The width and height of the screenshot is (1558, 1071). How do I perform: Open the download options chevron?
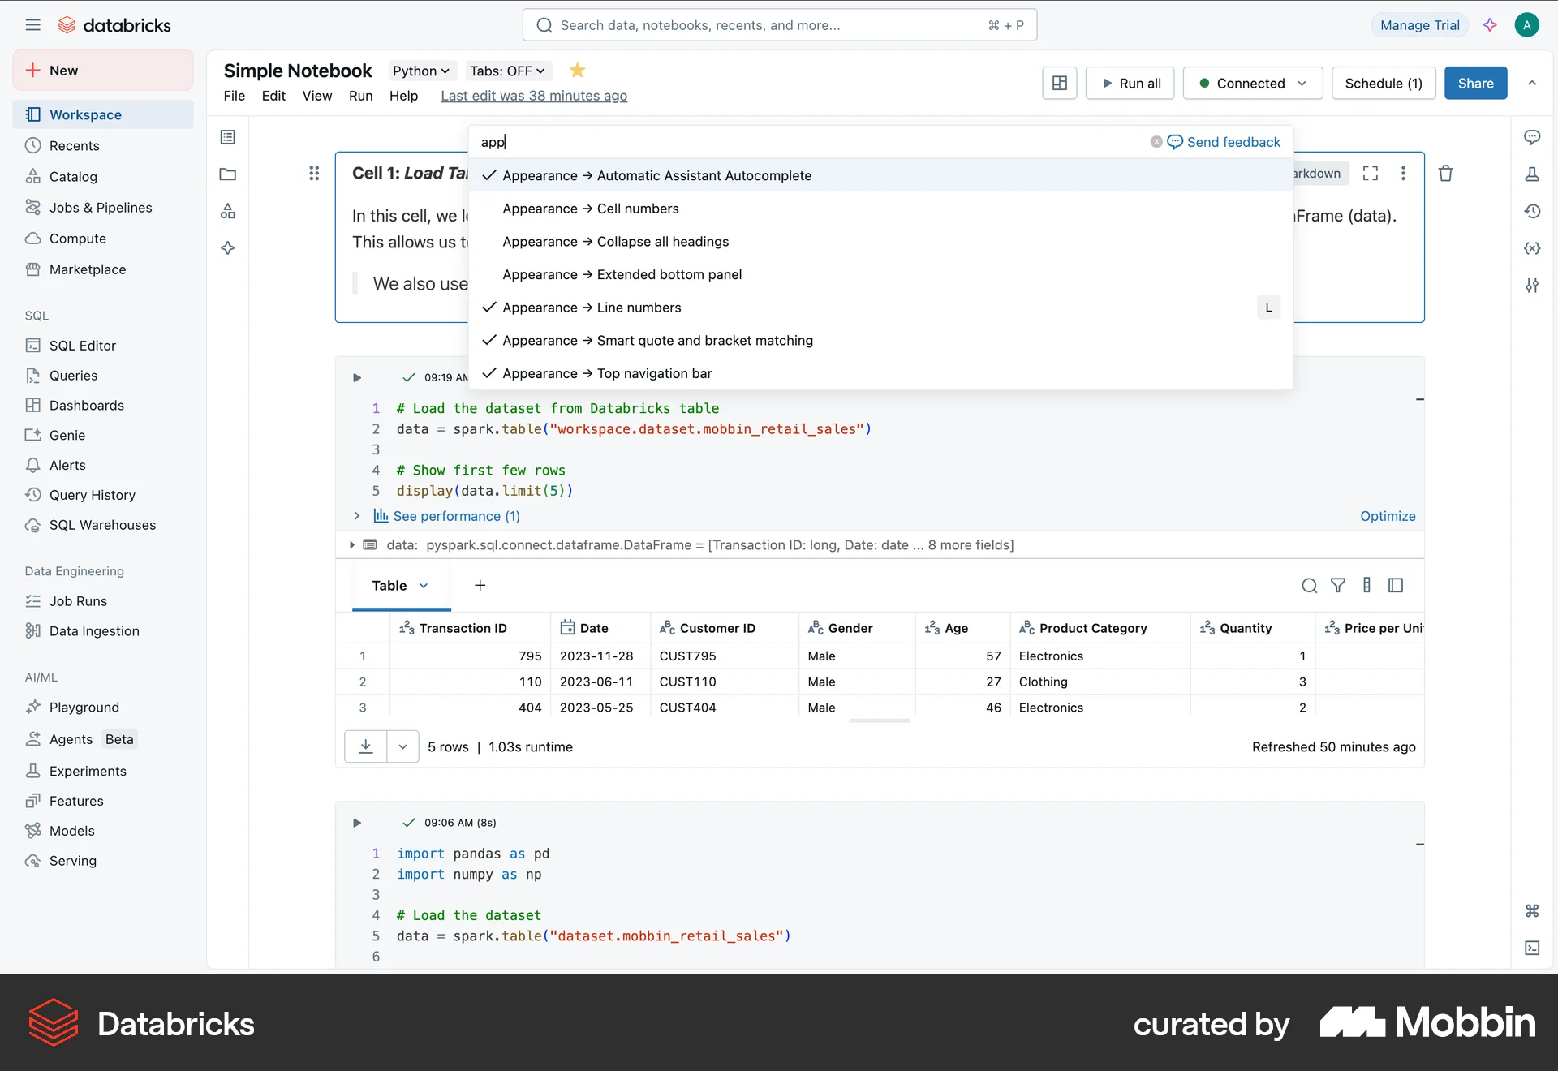coord(402,746)
